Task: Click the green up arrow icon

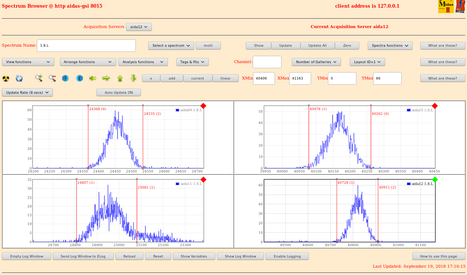Action: click(120, 78)
